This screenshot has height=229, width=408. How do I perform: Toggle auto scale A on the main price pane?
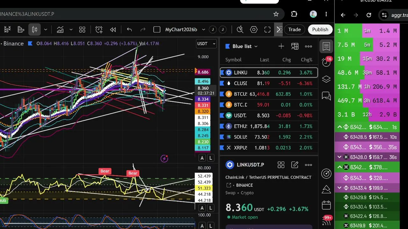(x=202, y=158)
